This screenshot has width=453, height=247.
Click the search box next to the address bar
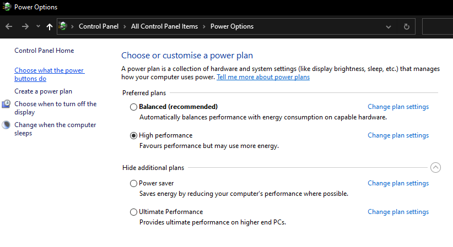click(x=438, y=26)
